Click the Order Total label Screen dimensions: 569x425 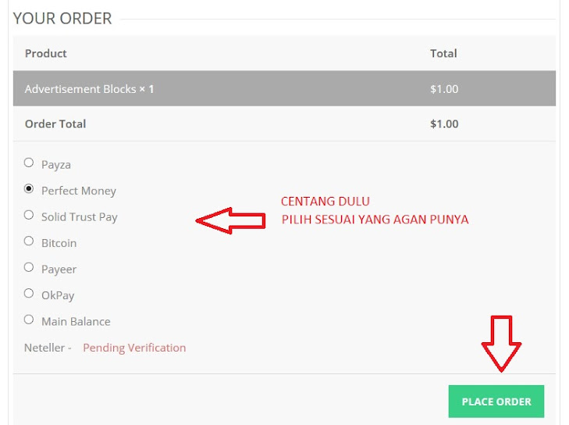[55, 124]
